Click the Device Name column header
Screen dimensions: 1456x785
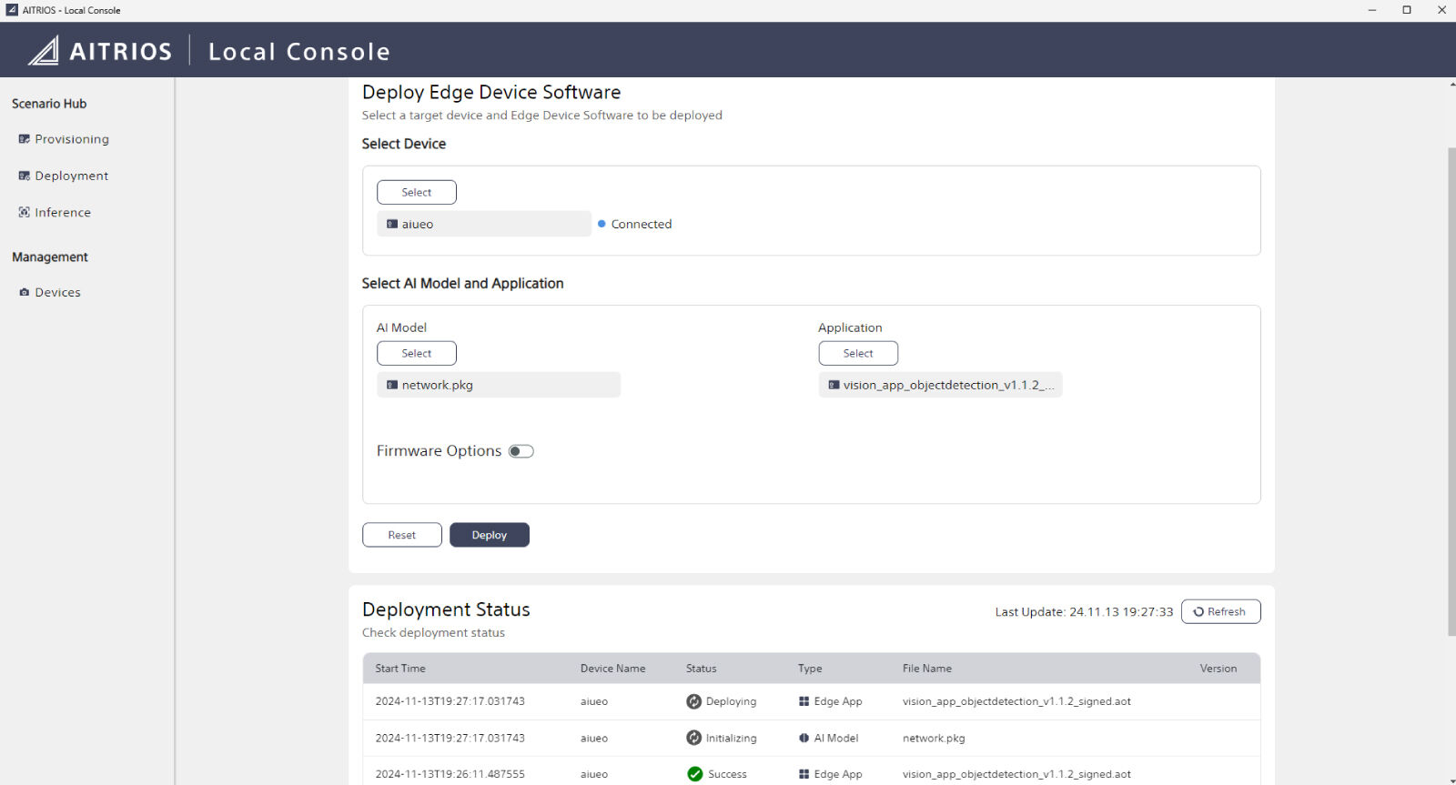pyautogui.click(x=613, y=669)
